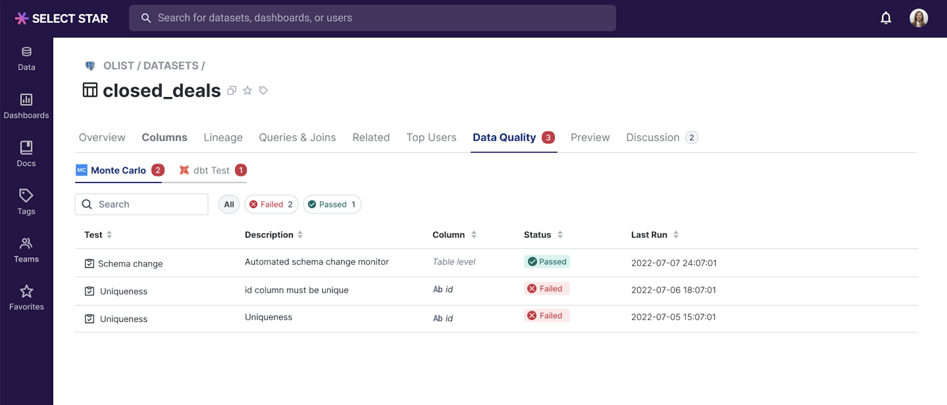
Task: Star closed_deals as a favorite
Action: tap(247, 91)
